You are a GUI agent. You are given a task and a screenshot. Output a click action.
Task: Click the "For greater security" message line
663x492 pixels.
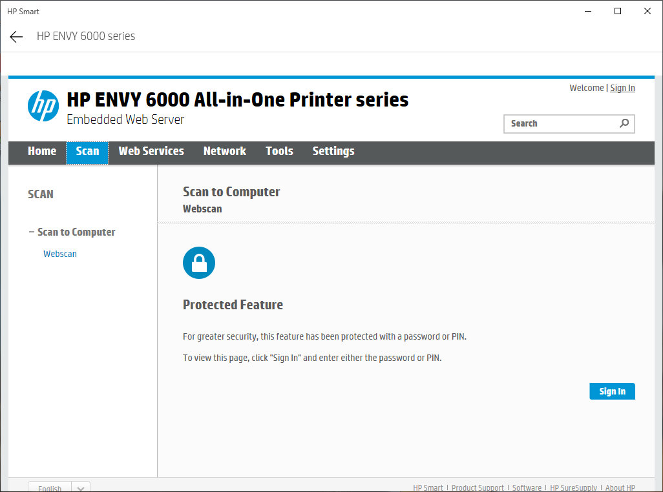pos(325,336)
